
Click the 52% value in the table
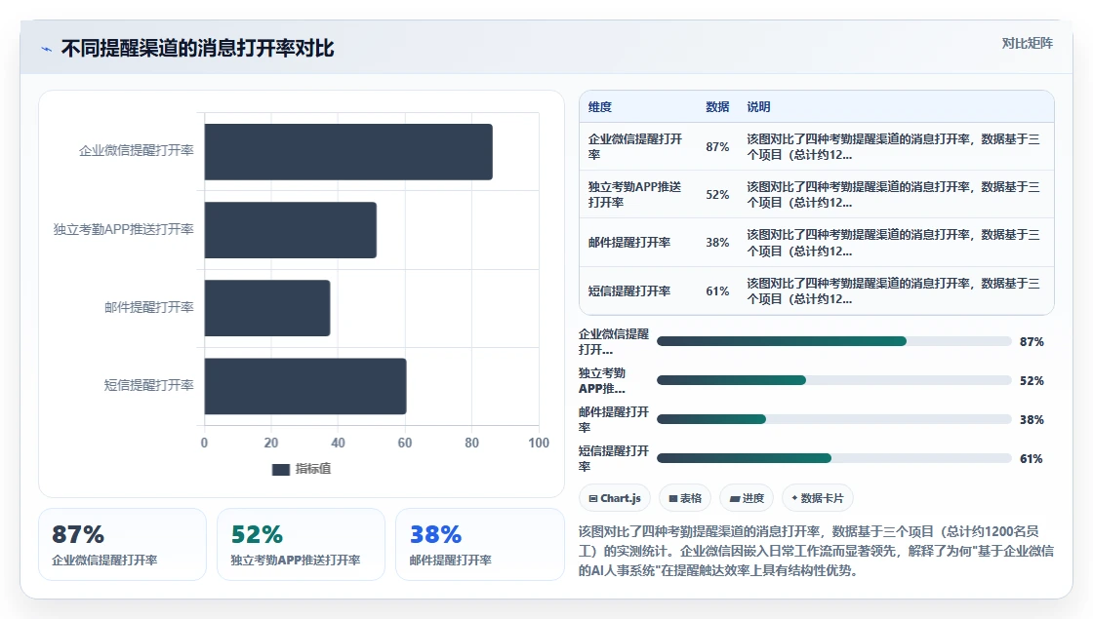[717, 195]
